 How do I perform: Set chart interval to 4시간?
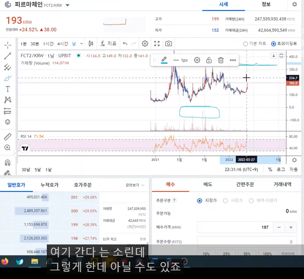point(63,44)
